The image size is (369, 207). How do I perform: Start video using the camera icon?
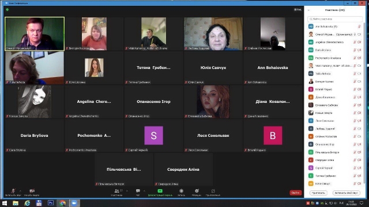[32, 191]
